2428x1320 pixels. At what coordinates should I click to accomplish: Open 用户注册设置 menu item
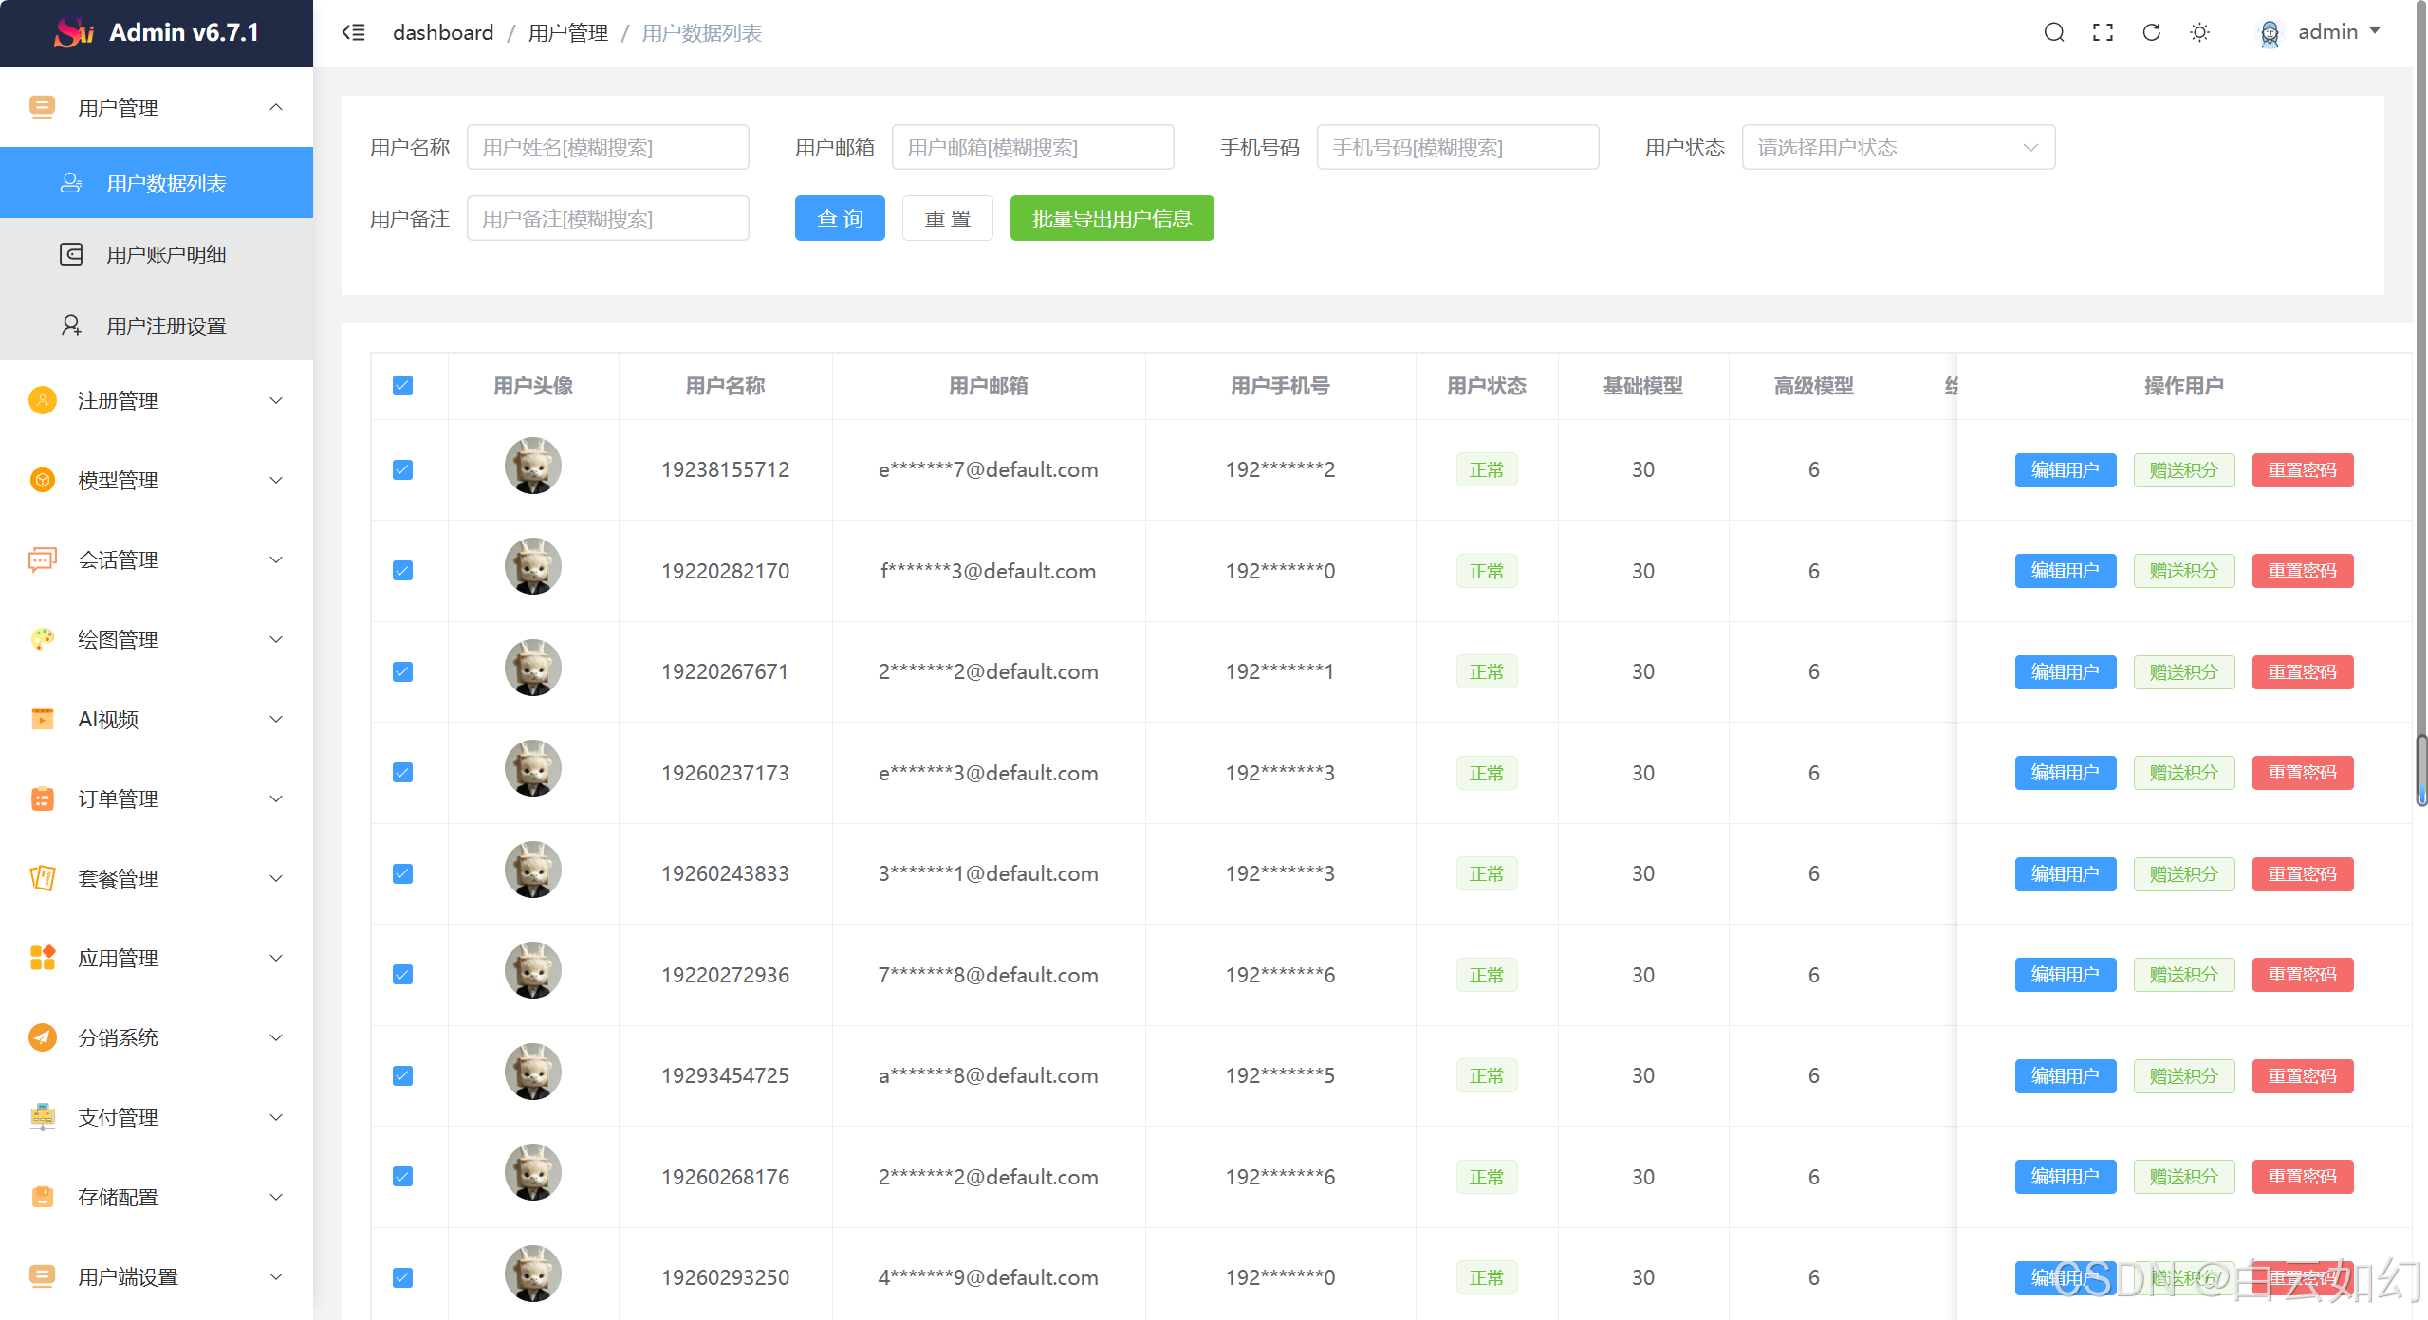point(166,325)
